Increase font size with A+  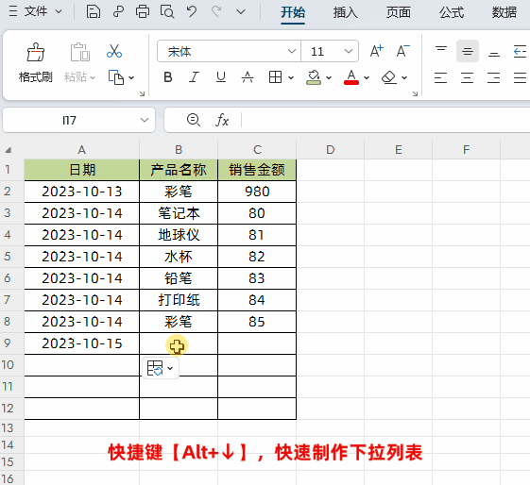[376, 51]
